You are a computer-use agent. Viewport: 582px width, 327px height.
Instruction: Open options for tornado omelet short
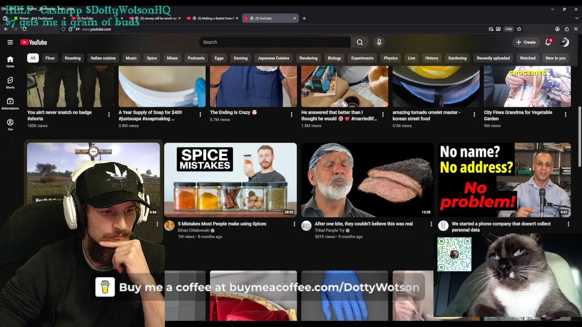click(474, 114)
